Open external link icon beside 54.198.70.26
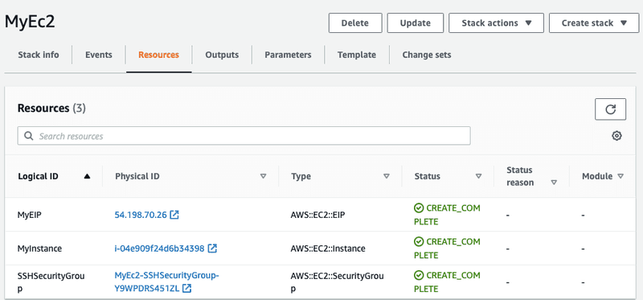The image size is (643, 300). 174,215
